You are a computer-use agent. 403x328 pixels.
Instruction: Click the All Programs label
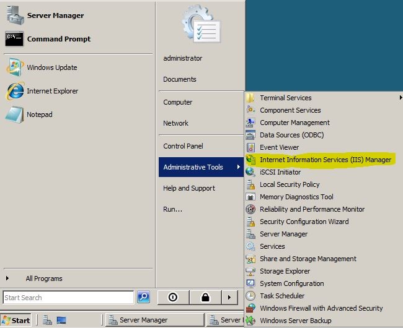[x=44, y=278]
